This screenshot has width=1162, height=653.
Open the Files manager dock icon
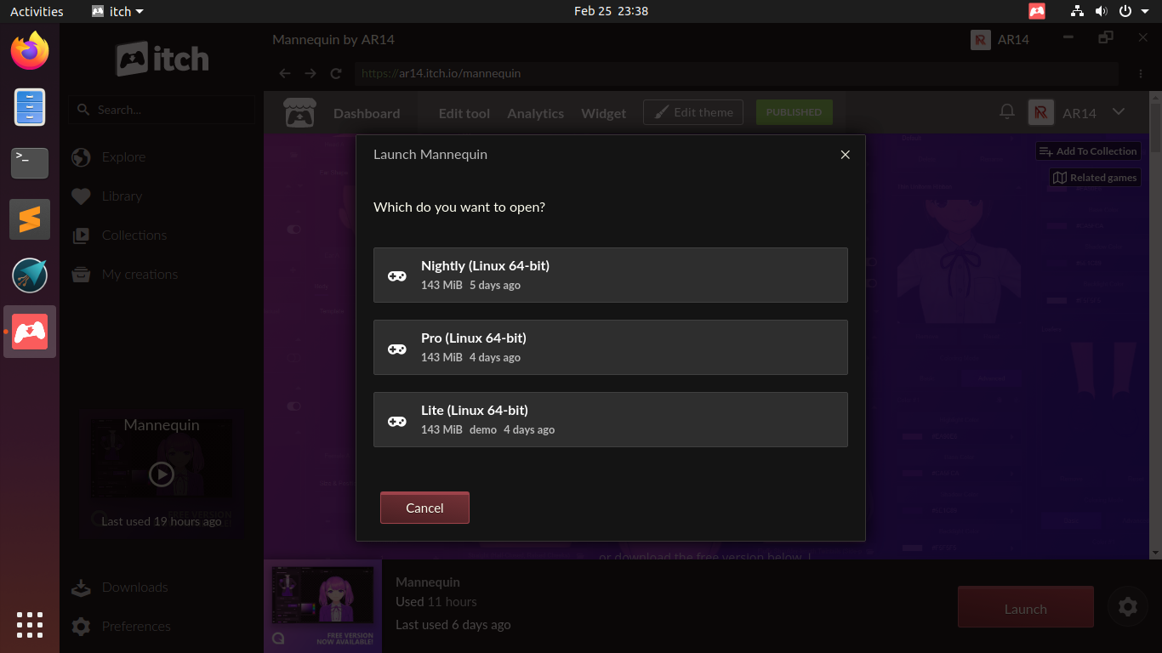coord(30,107)
